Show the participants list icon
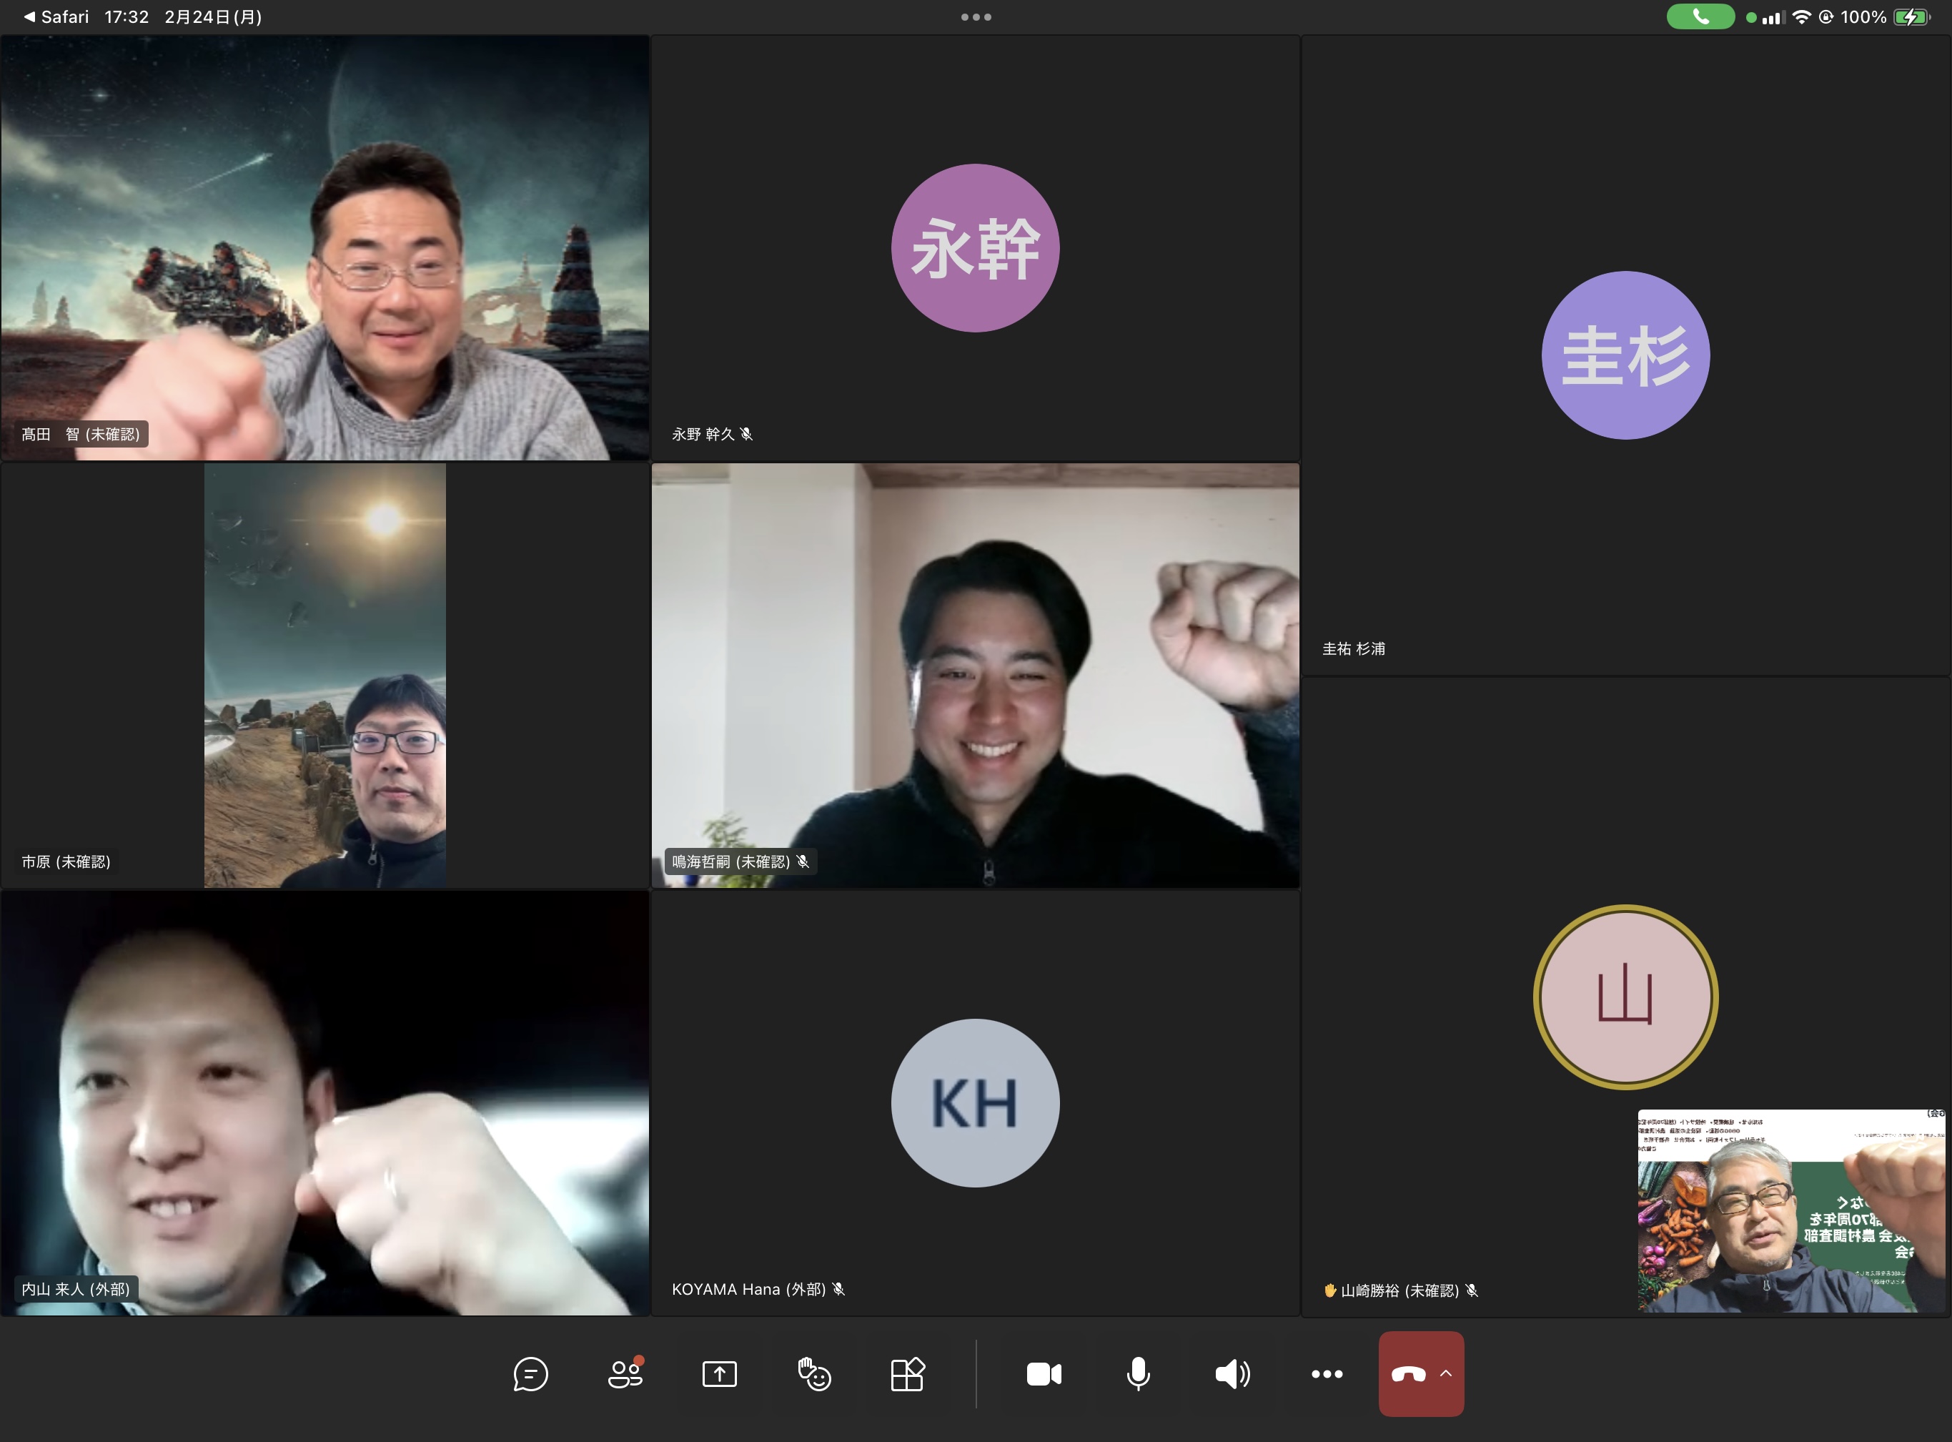 [625, 1374]
